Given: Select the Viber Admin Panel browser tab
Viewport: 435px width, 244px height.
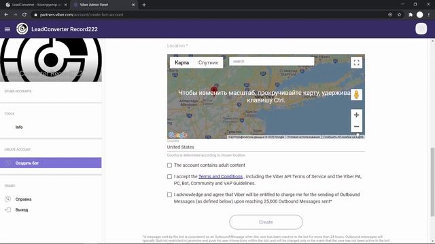Looking at the screenshot, I should (x=104, y=5).
